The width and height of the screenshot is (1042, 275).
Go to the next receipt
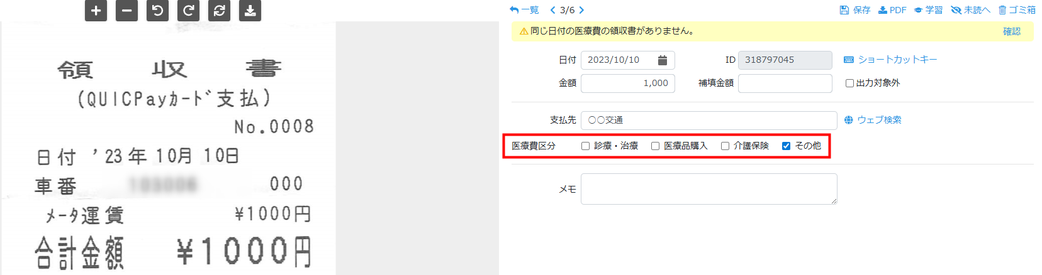click(581, 10)
